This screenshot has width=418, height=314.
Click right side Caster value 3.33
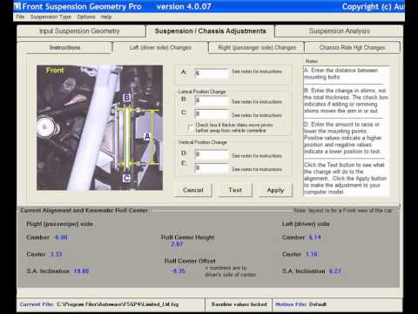pyautogui.click(x=56, y=254)
